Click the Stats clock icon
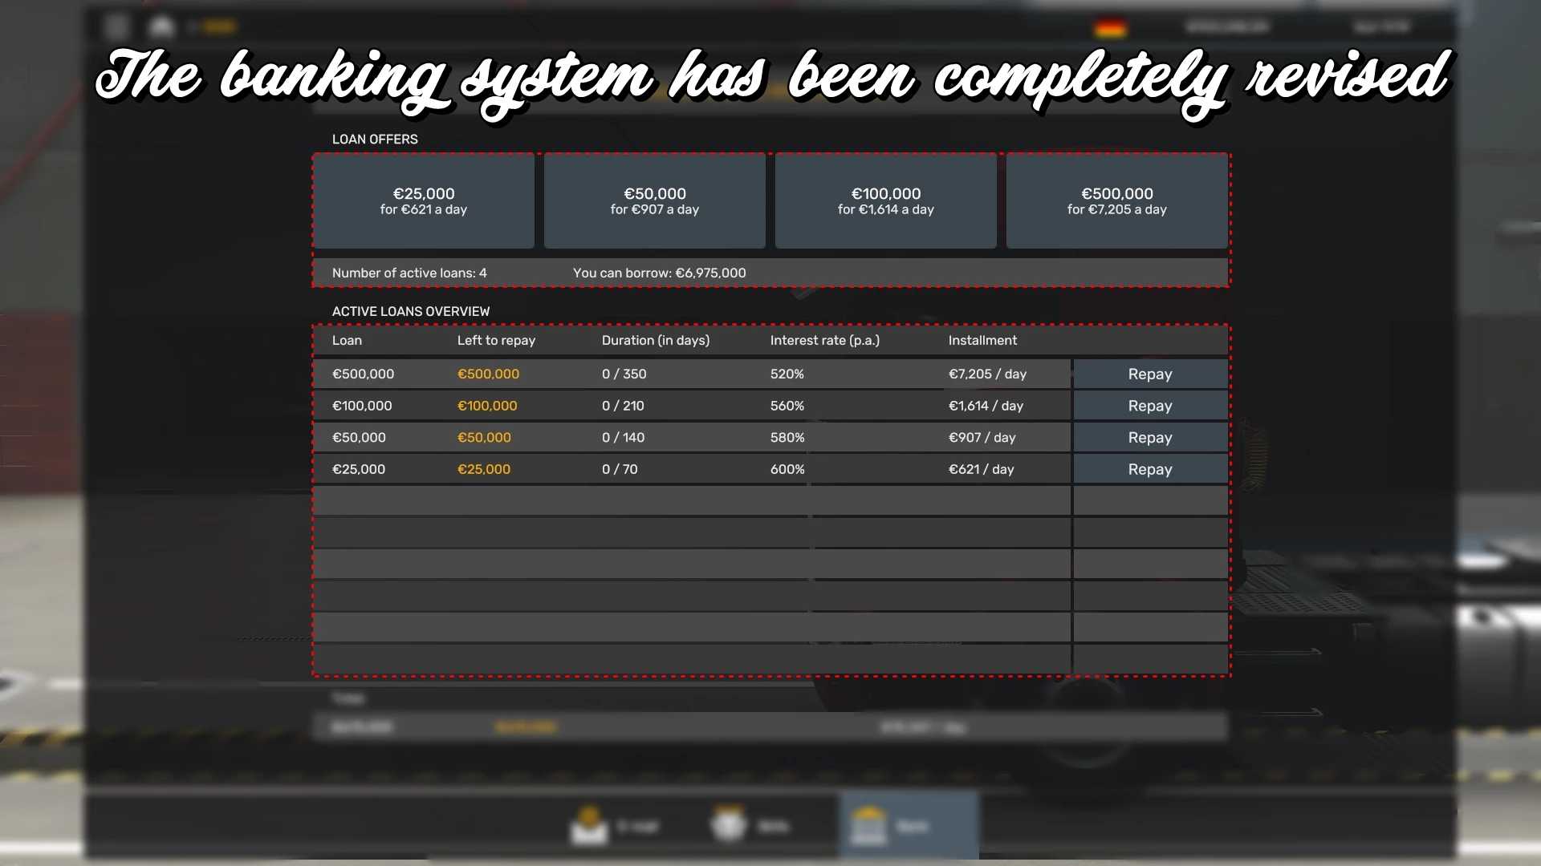Screen dimensions: 1541x866 [x=729, y=825]
